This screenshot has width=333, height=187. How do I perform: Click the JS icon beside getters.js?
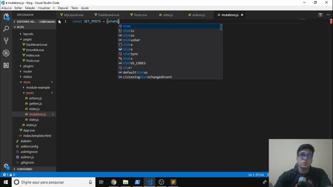[27, 103]
